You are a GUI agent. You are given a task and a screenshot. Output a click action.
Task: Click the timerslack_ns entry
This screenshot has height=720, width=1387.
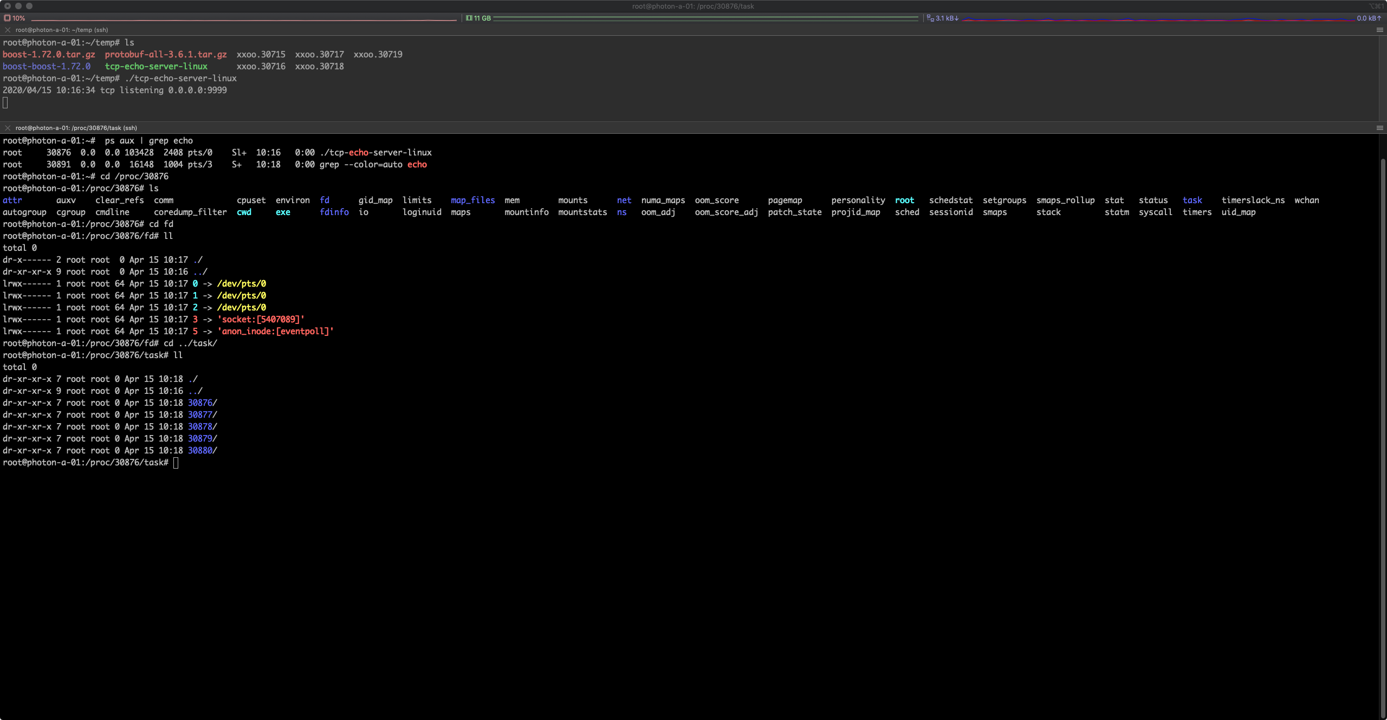point(1253,200)
